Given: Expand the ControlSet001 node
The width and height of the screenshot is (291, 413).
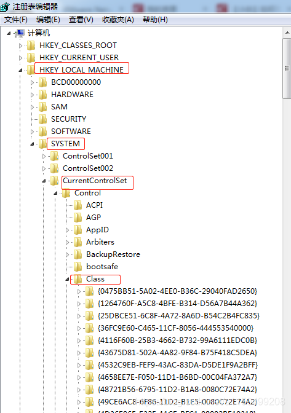Looking at the screenshot, I should [44, 156].
